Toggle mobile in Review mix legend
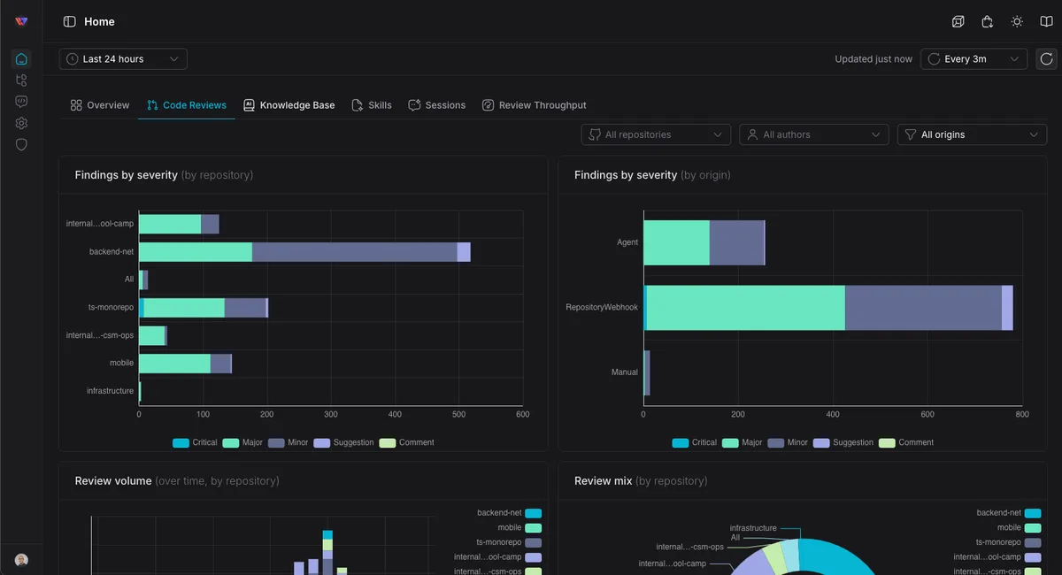 pos(1020,528)
